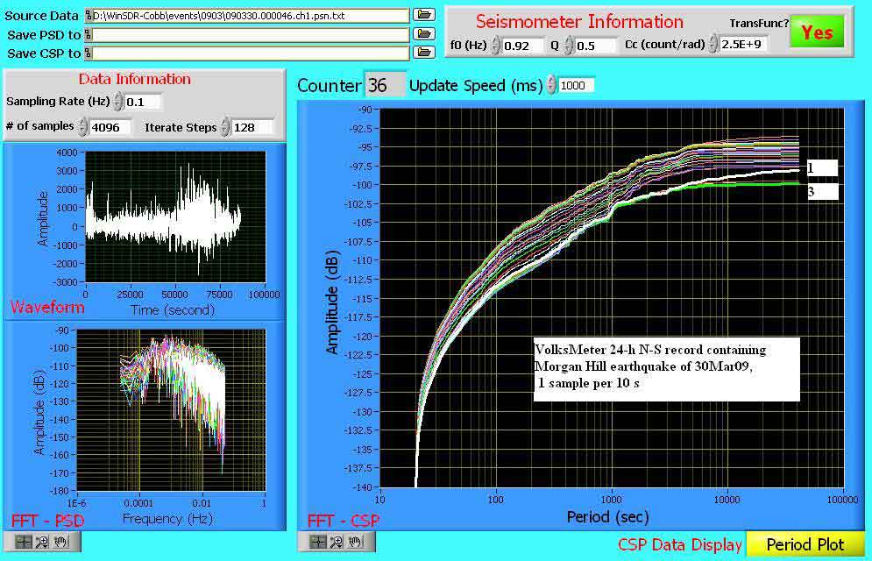Open folder browser for Save PSD to
This screenshot has height=561, width=872.
(424, 34)
